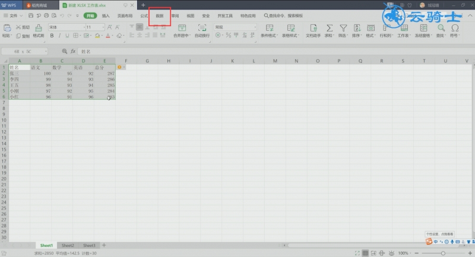Screen dimensions: 475x257
Task: Click the Print icon in quick access bar
Action: tap(46, 15)
